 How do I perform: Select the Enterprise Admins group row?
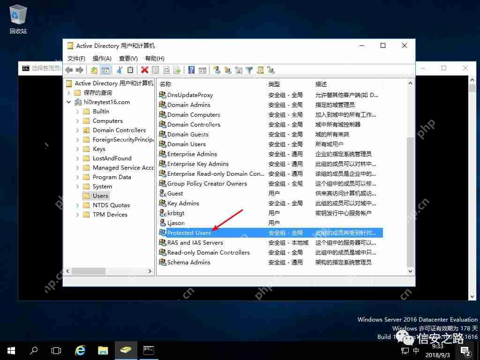click(x=270, y=154)
